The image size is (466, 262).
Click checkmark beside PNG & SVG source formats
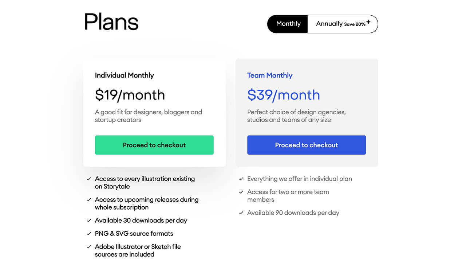point(89,234)
